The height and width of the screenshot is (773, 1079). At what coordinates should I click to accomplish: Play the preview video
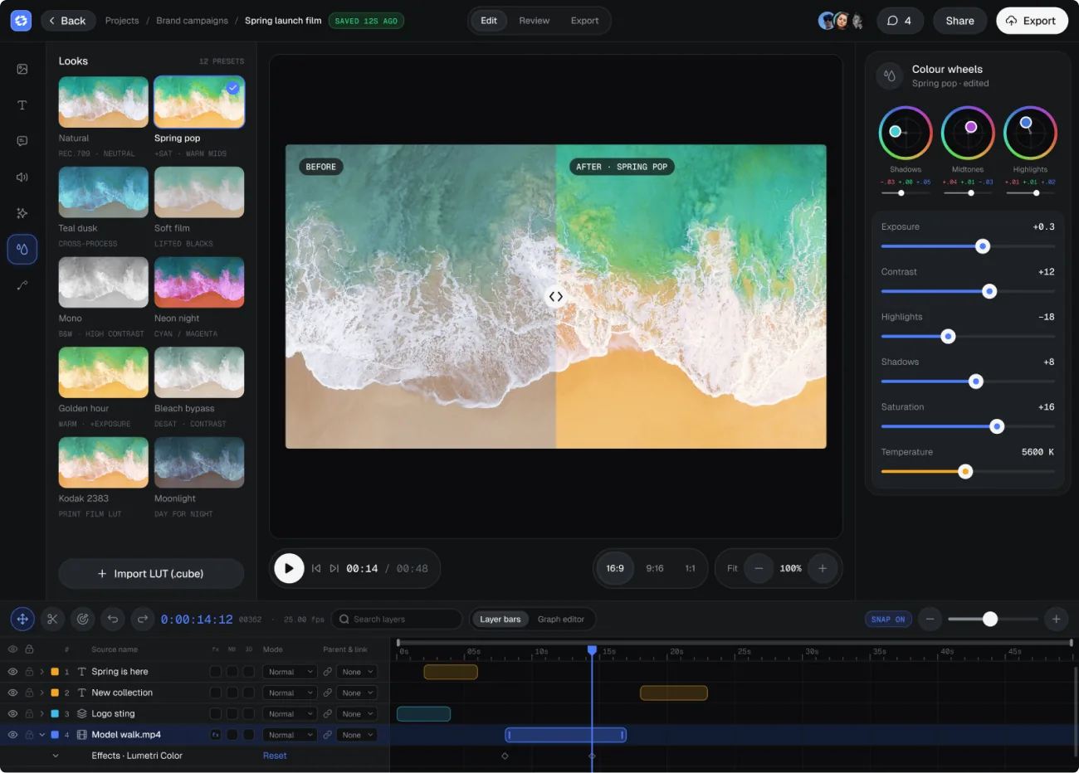coord(289,568)
